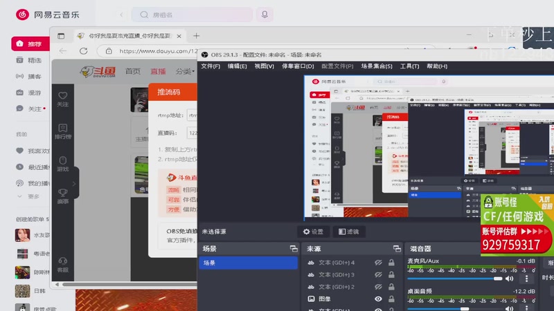Go back in NetEase Cloud Music
This screenshot has width=554, height=311.
tap(121, 15)
